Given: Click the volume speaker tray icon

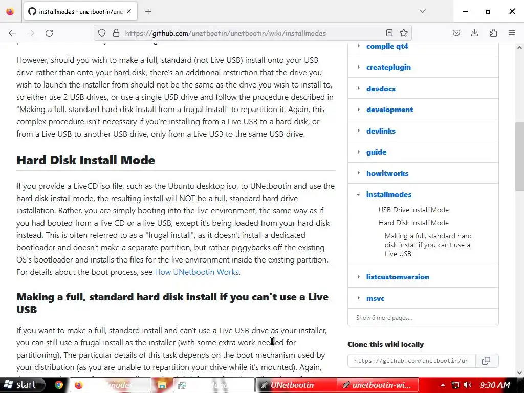Looking at the screenshot, I should (468, 385).
